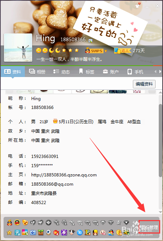Click the cow head icon

coord(72,232)
